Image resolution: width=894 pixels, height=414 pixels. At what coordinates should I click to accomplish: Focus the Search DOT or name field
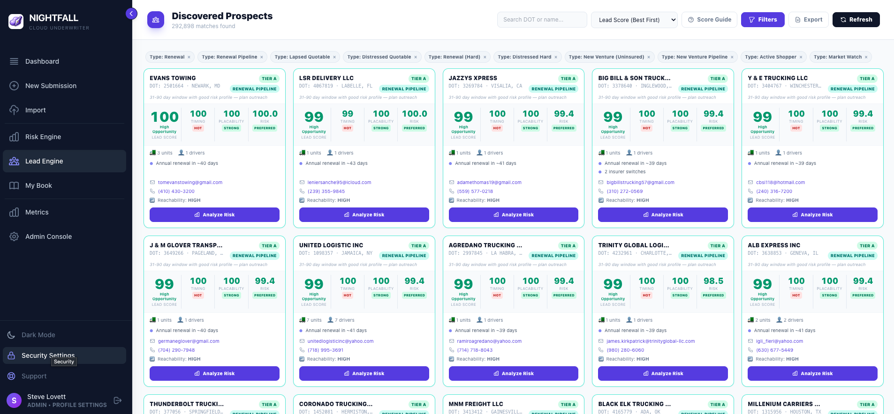(x=542, y=20)
